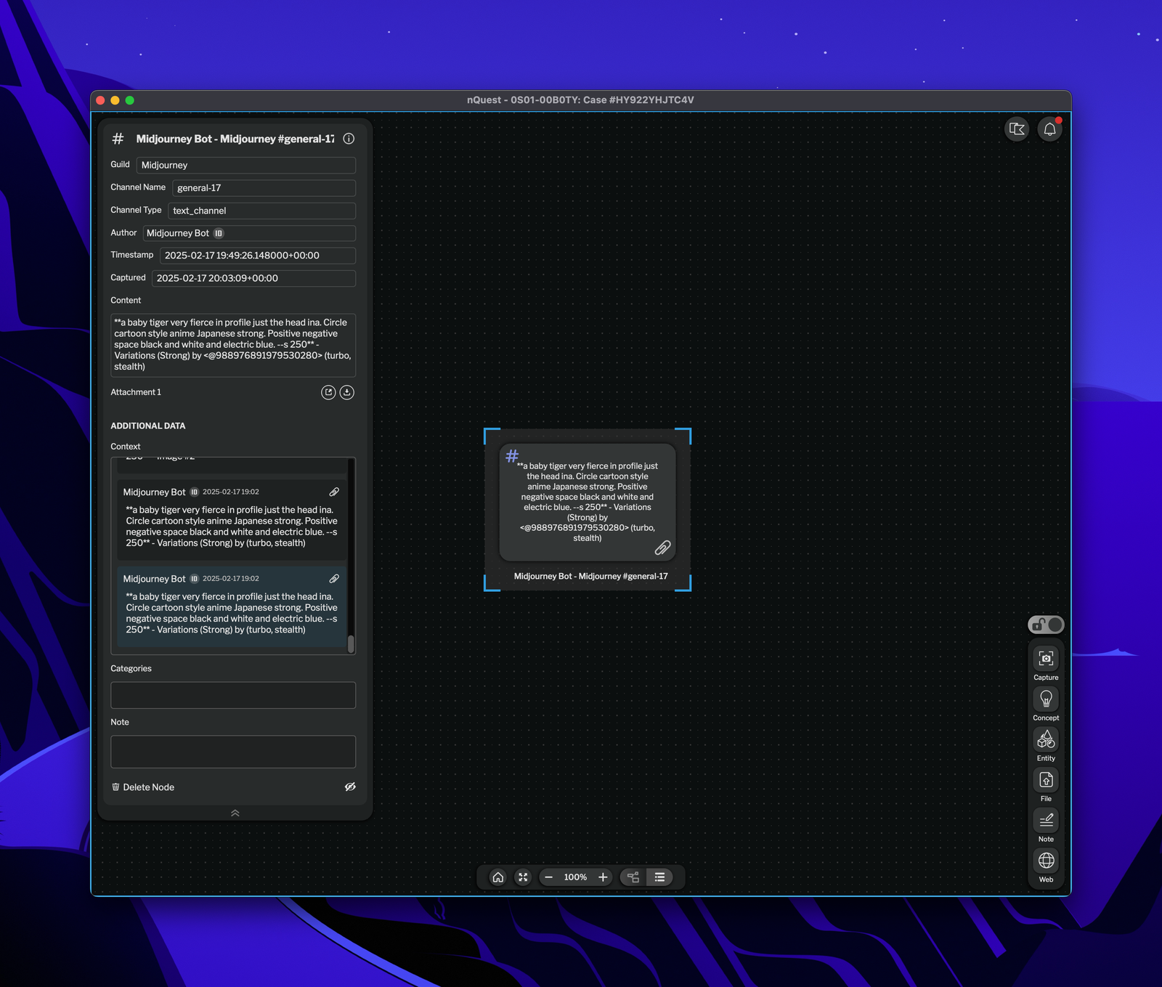1162x987 pixels.
Task: Click the Guild field Midjourney
Action: (245, 165)
